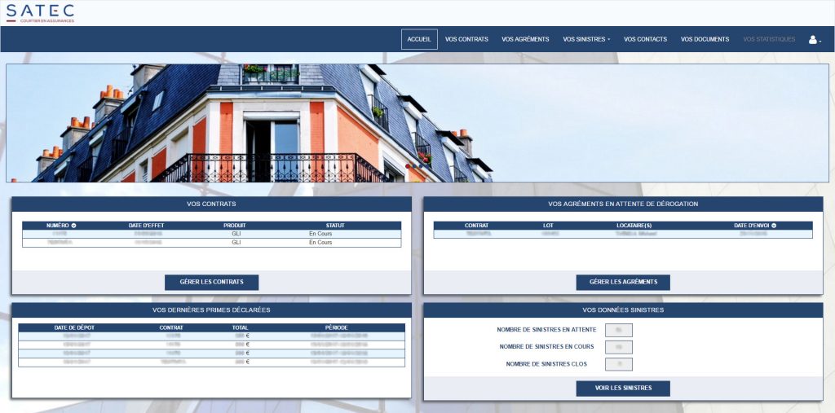Select the red active carousel dot
The image size is (835, 413).
tap(408, 166)
